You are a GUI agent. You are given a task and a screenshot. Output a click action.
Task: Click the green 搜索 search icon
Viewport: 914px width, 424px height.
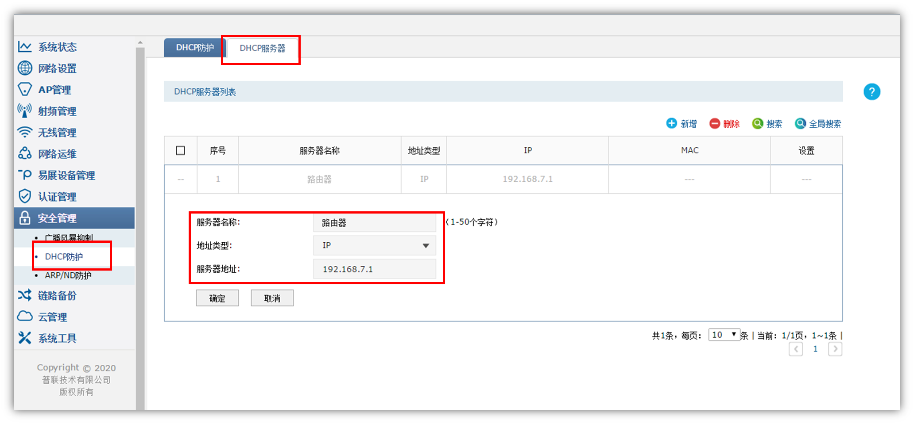(x=757, y=124)
